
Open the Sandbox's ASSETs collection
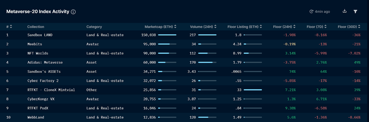click(x=44, y=72)
